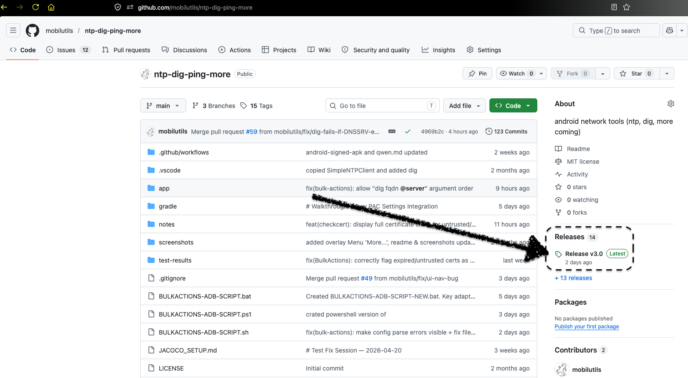Click the Type / to search box

pyautogui.click(x=616, y=30)
